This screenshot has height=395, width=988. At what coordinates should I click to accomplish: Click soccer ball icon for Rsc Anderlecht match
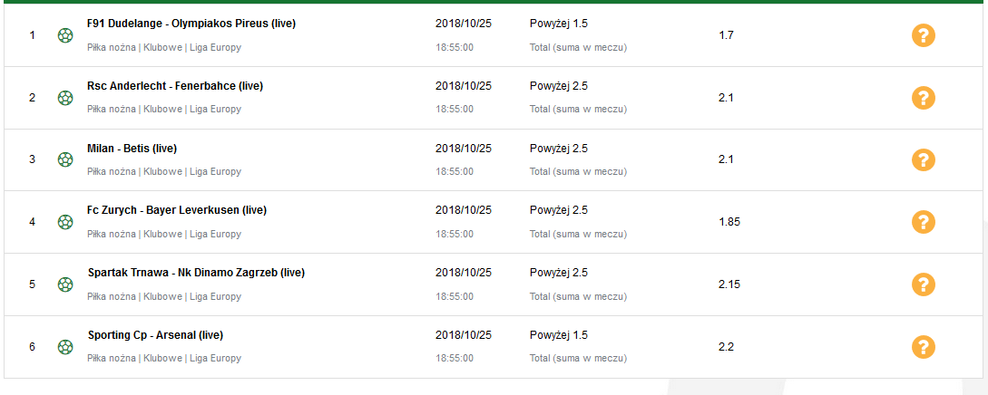pos(65,98)
